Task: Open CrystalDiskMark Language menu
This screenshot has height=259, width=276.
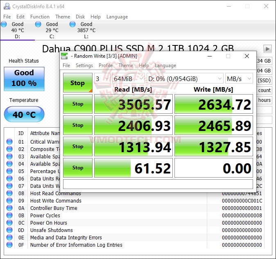Action: click(x=165, y=65)
